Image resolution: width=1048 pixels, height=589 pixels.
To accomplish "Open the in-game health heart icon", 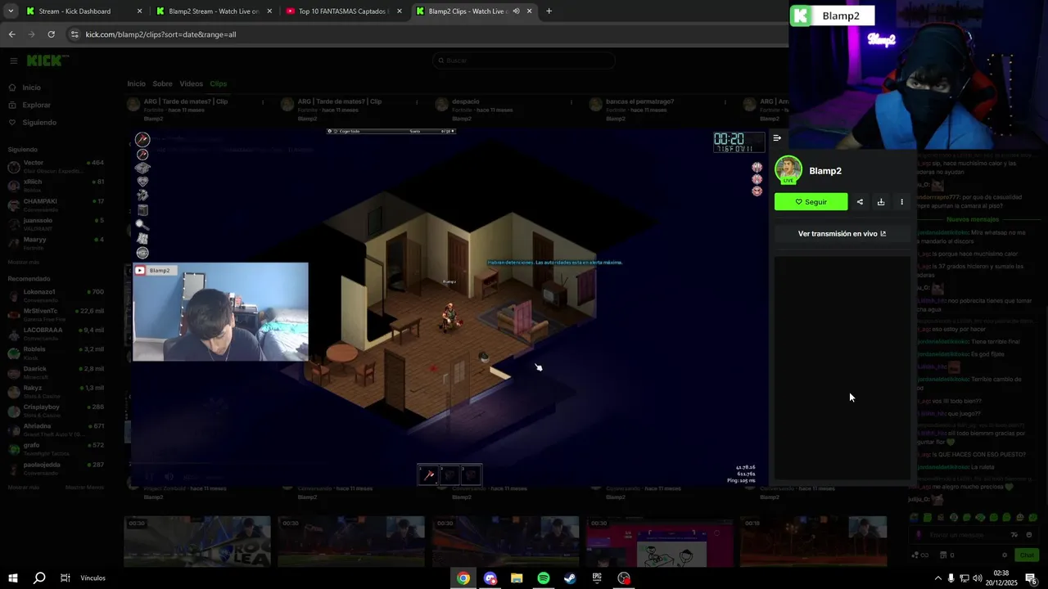I will coord(142,182).
